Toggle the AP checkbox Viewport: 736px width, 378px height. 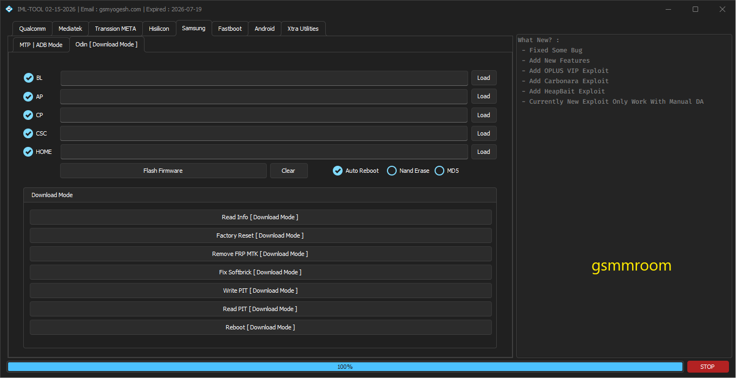[29, 97]
